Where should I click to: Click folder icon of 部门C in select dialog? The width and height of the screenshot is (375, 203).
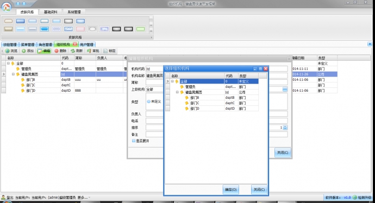(187, 103)
